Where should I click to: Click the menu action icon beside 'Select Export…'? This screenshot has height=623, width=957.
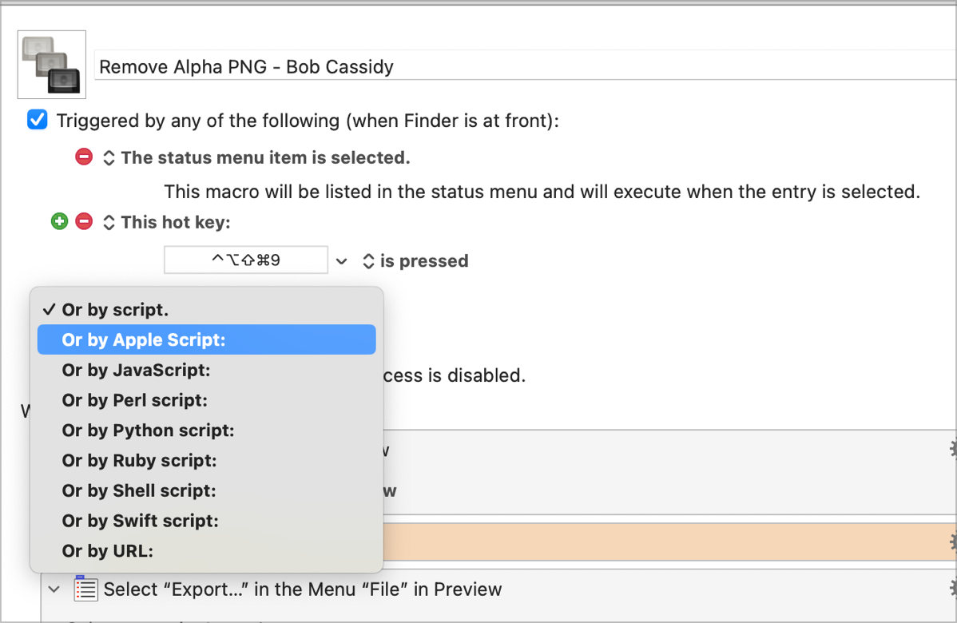pos(85,589)
